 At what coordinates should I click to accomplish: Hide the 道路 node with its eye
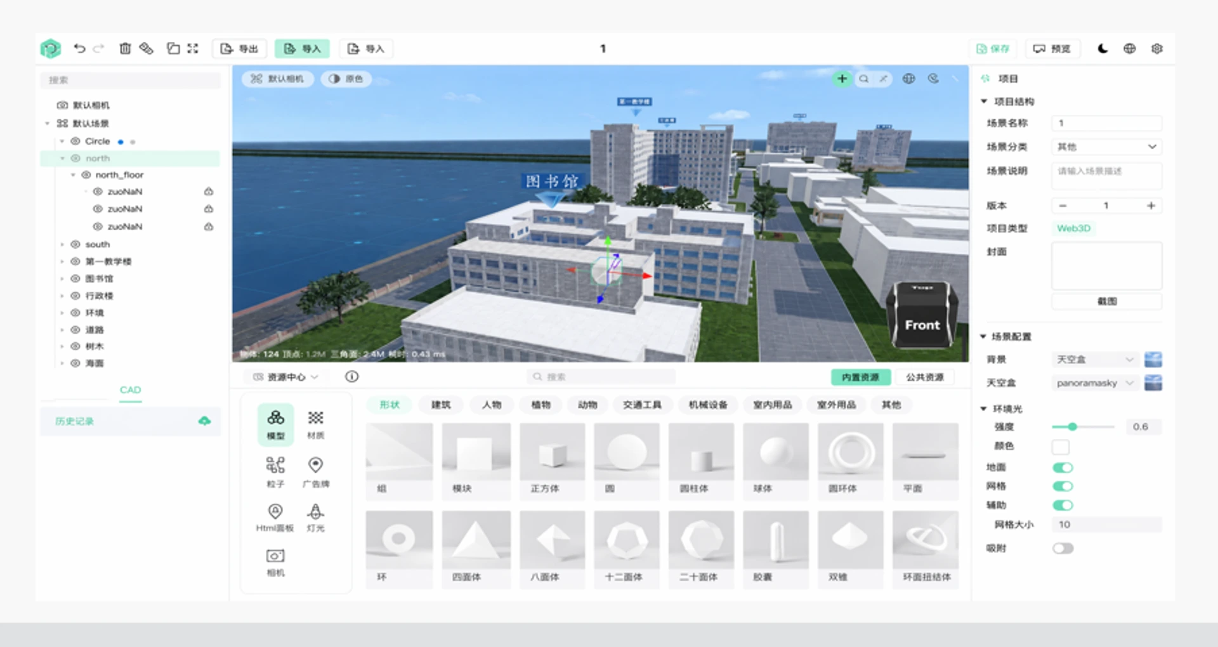click(75, 330)
